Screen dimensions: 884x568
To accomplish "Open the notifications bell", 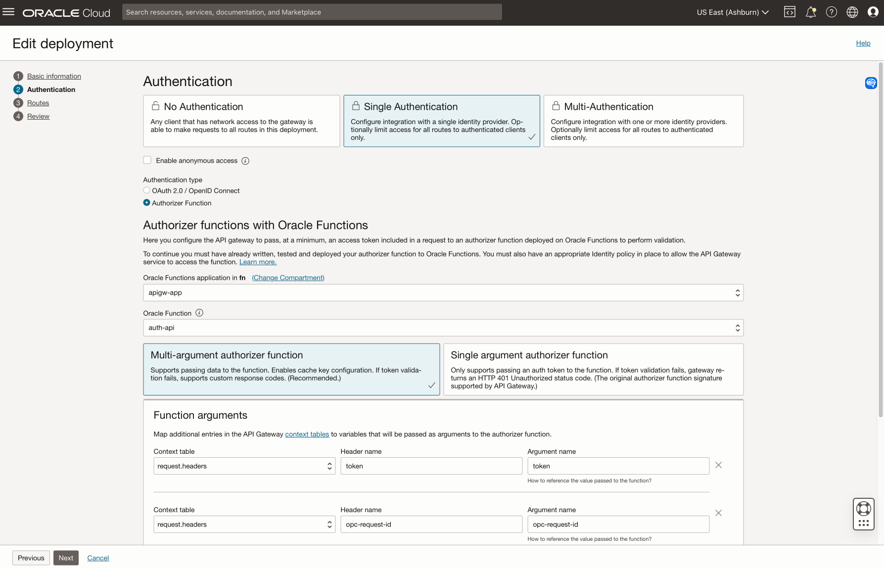I will [810, 12].
